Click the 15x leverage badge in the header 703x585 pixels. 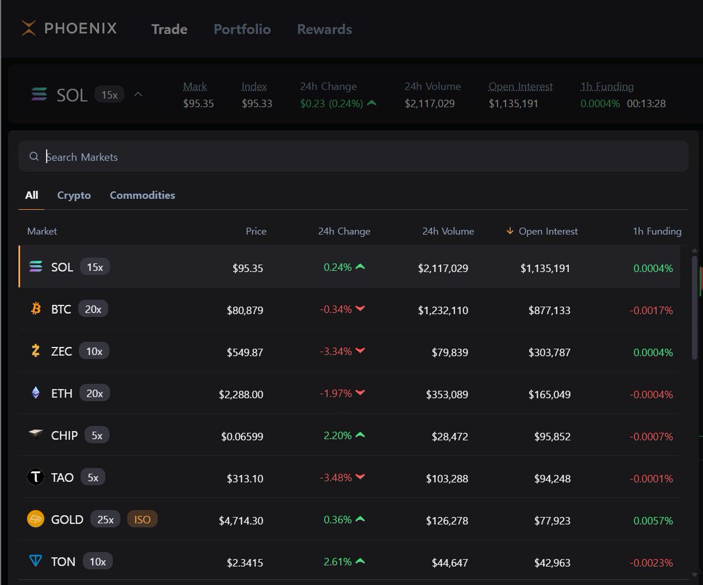[110, 94]
